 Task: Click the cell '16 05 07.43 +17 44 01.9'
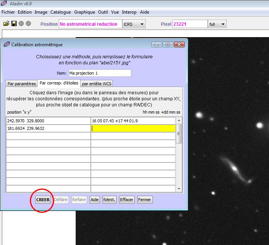click(133, 121)
